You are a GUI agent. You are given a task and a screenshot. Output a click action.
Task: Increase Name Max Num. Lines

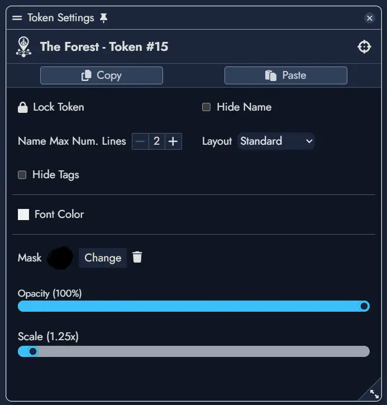(x=173, y=141)
